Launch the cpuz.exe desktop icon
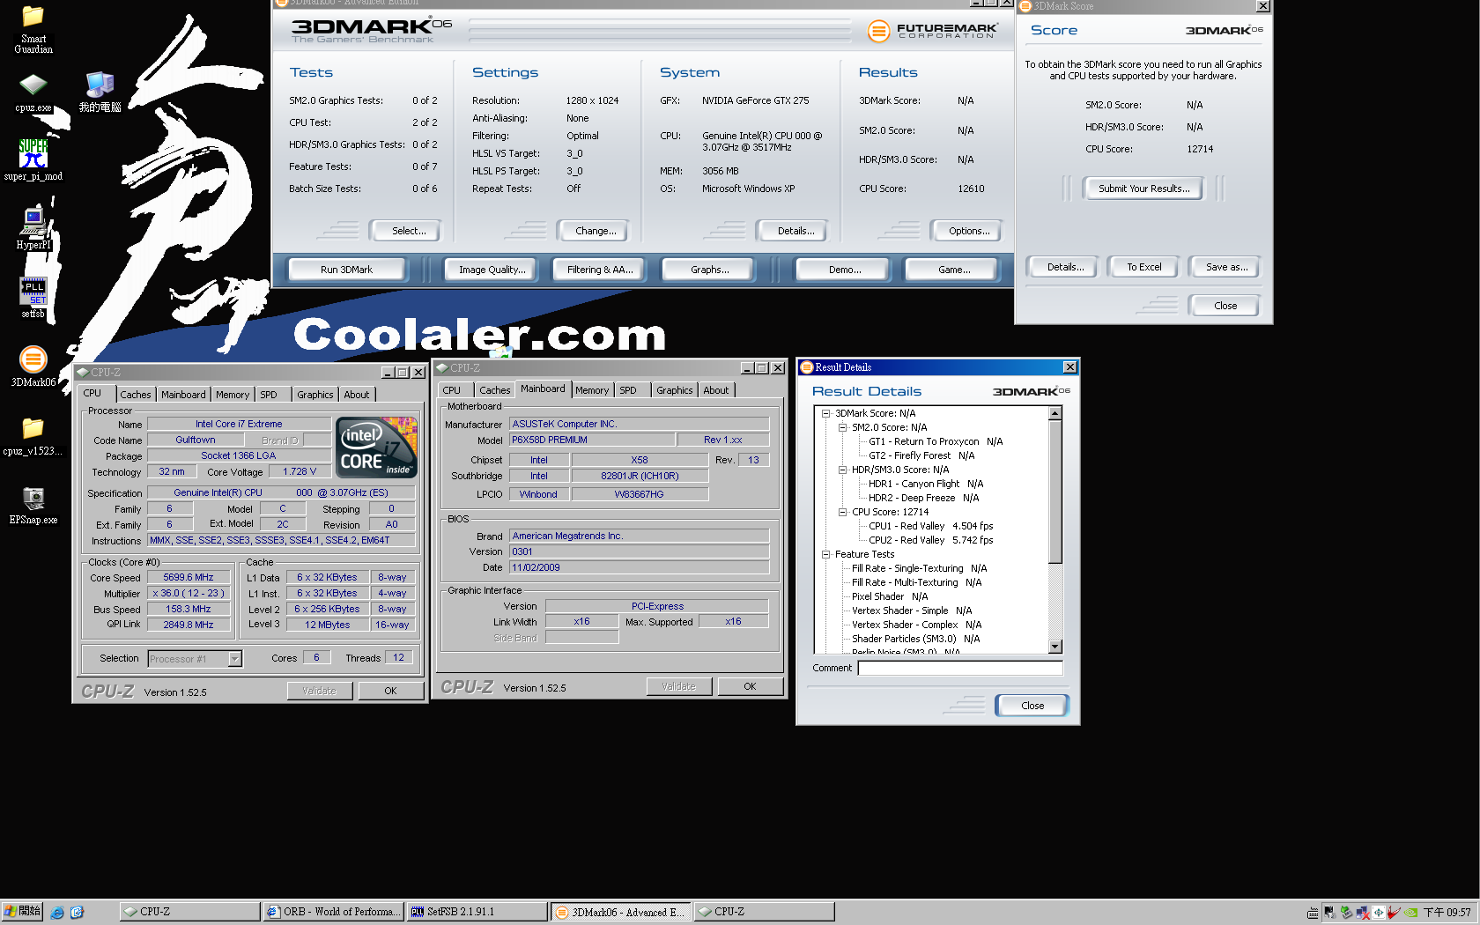1480x925 pixels. 33,85
